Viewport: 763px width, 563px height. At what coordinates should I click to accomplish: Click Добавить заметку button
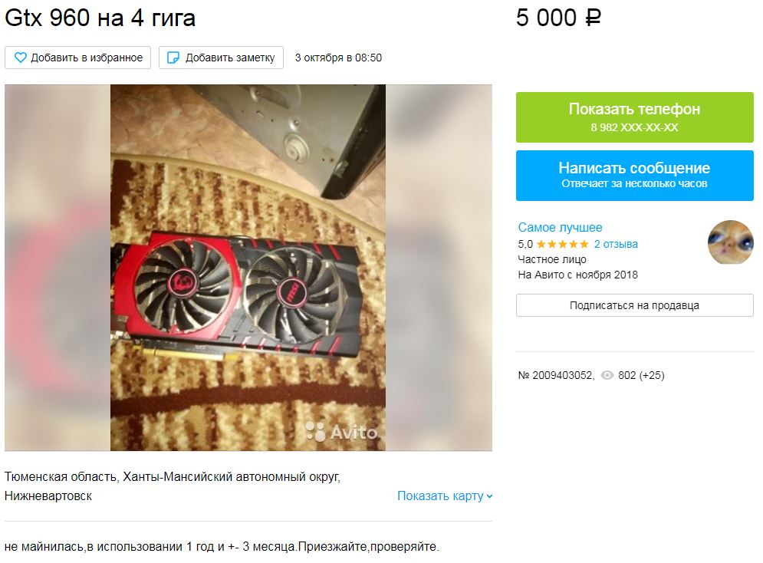(221, 58)
